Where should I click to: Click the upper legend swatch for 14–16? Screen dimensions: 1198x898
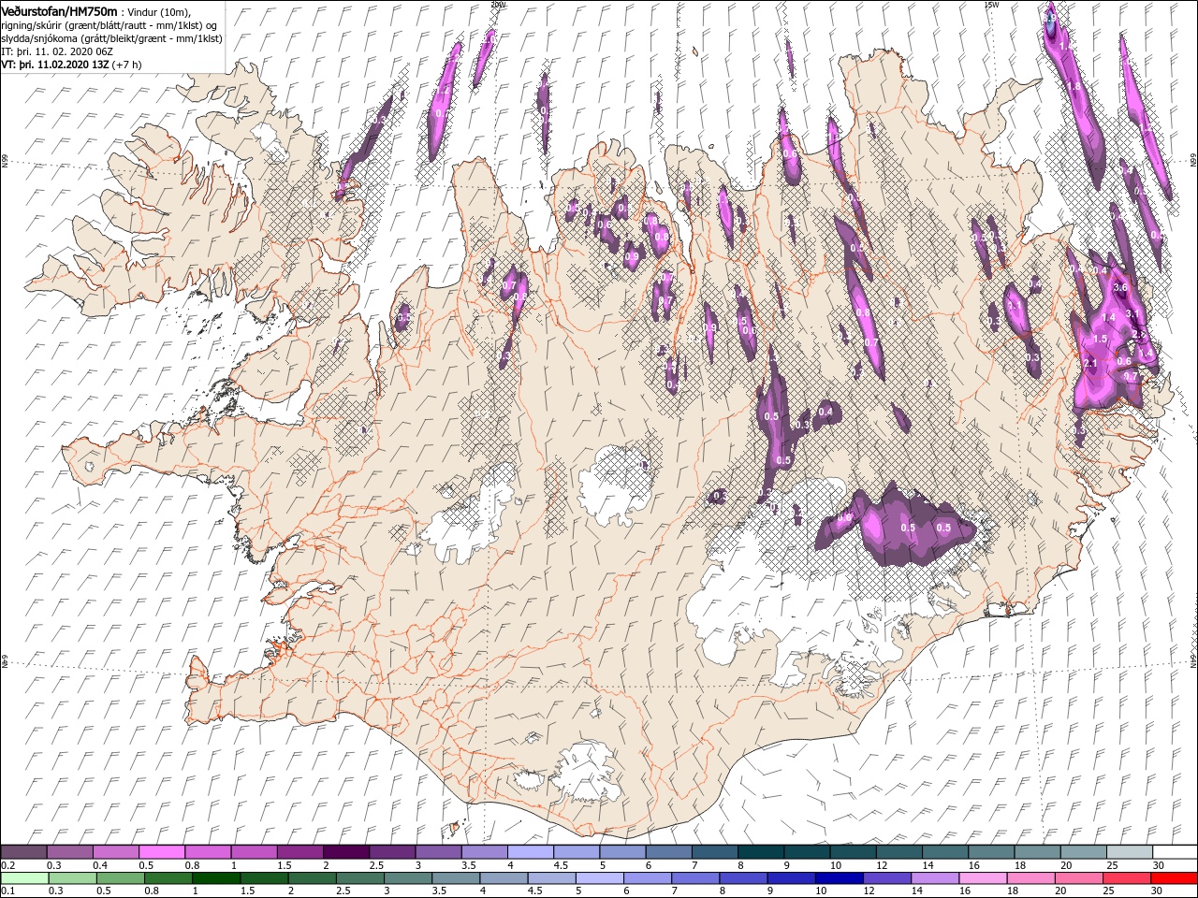[x=944, y=851]
